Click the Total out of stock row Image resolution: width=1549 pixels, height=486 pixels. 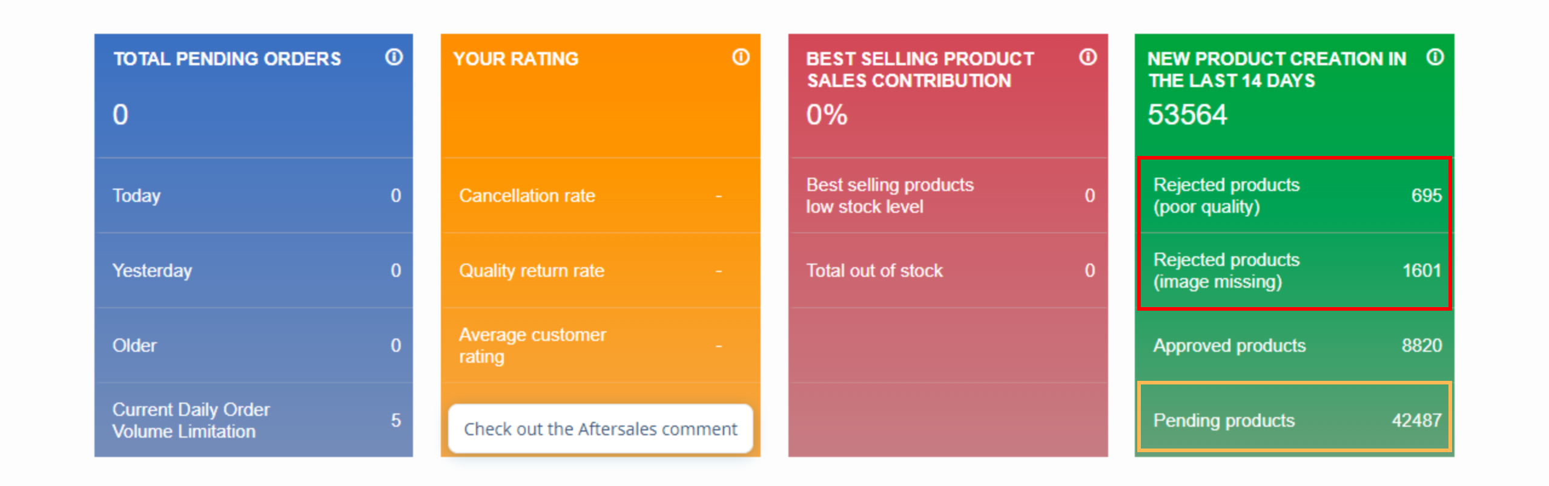(948, 271)
